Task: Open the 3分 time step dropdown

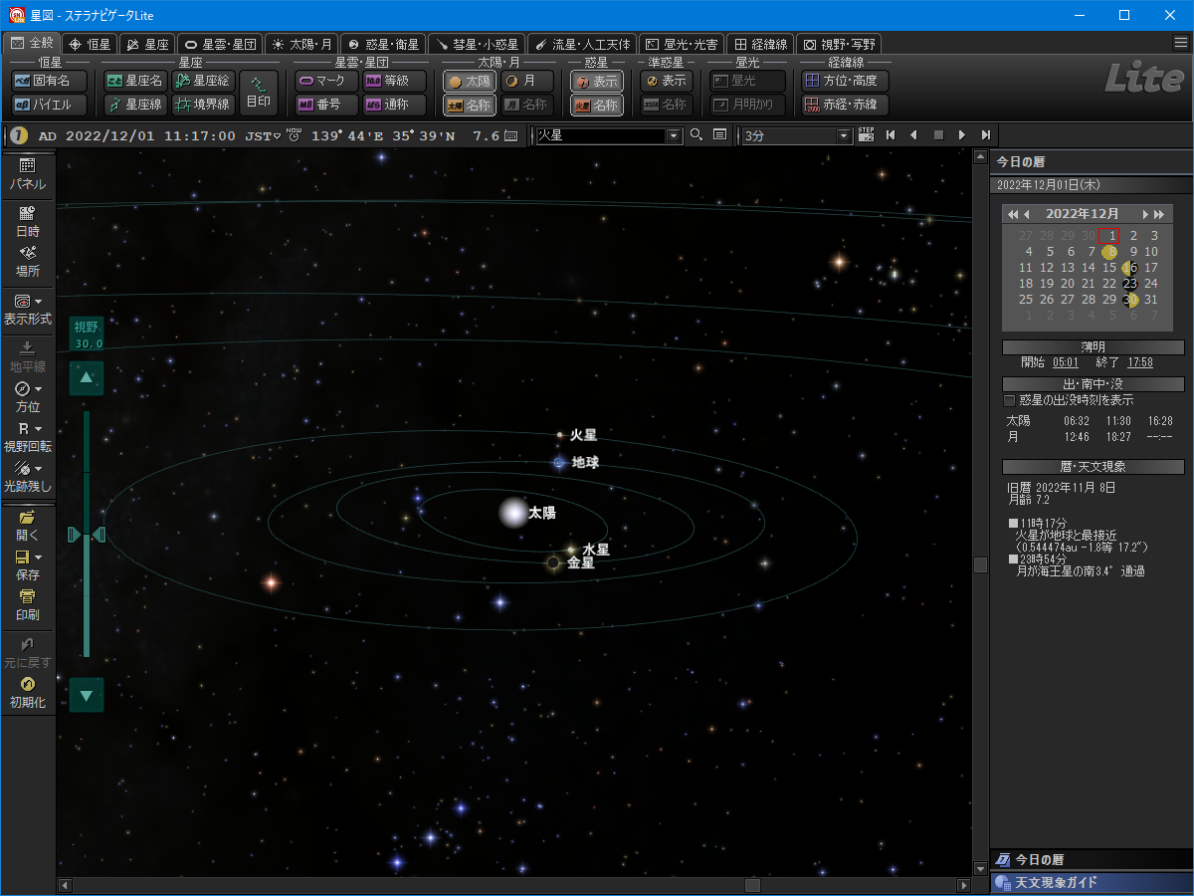Action: click(845, 135)
